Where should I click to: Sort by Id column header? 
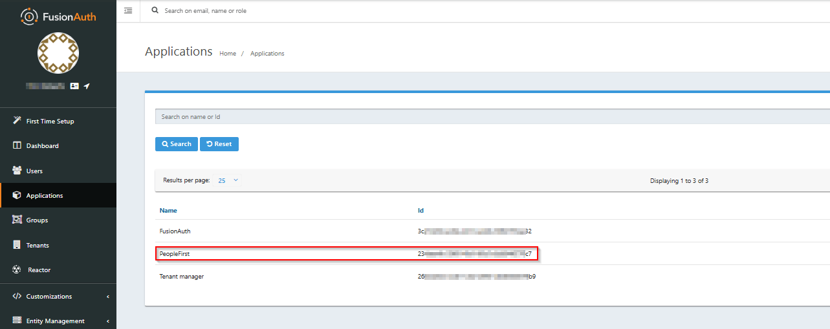(420, 211)
